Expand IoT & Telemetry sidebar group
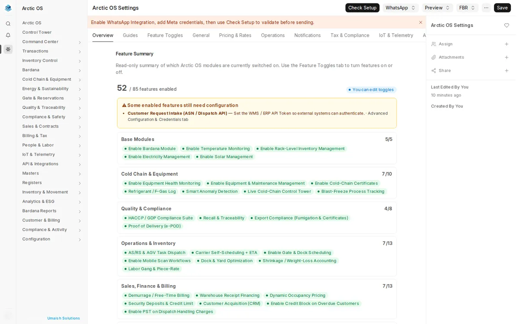The image size is (519, 324). (80, 155)
